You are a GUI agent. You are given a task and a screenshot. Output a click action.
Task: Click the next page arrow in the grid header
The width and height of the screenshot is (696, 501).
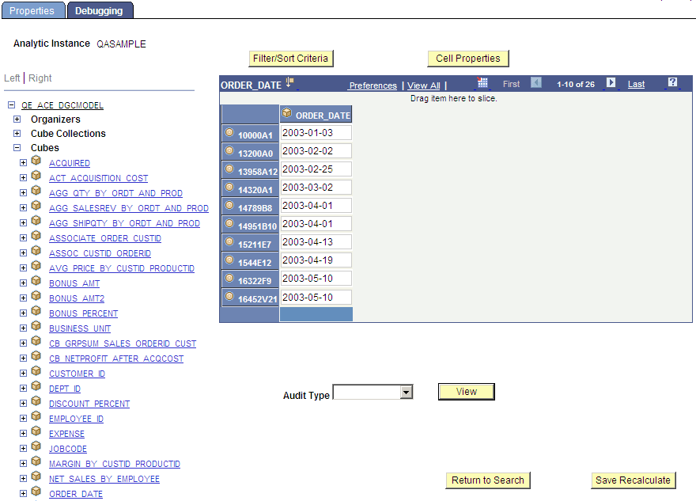coord(609,83)
